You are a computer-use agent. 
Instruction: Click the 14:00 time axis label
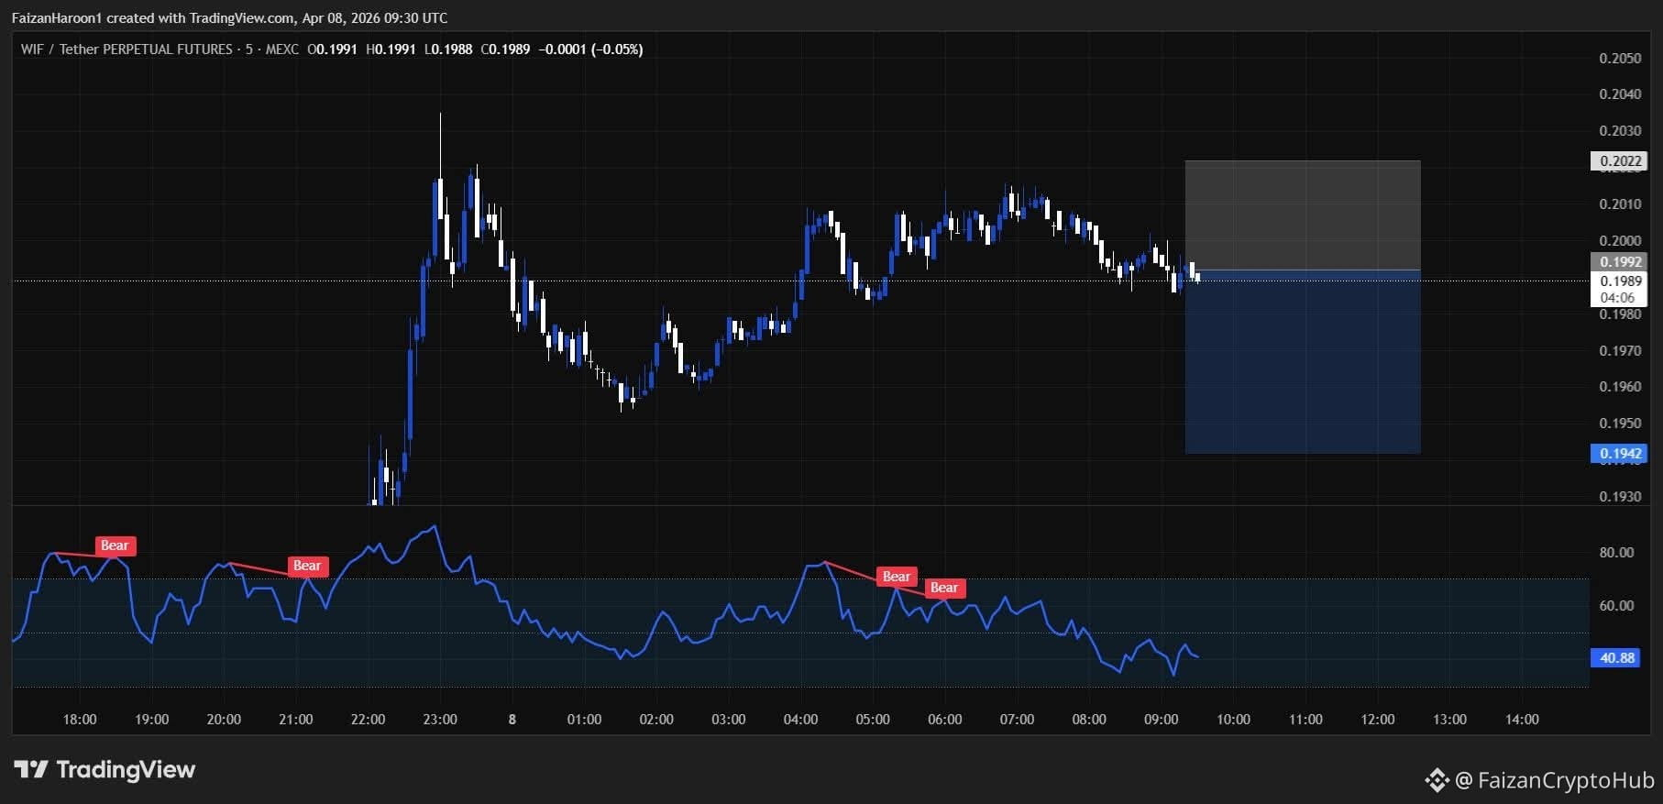pos(1522,720)
